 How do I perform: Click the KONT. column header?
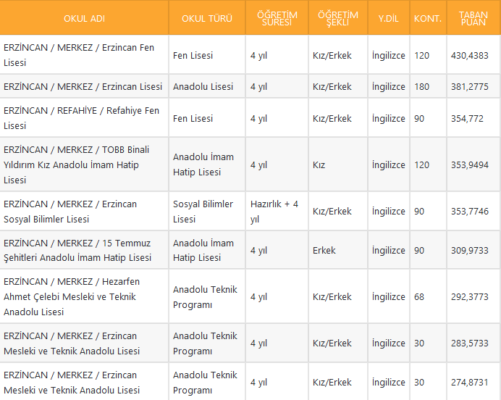(x=428, y=18)
